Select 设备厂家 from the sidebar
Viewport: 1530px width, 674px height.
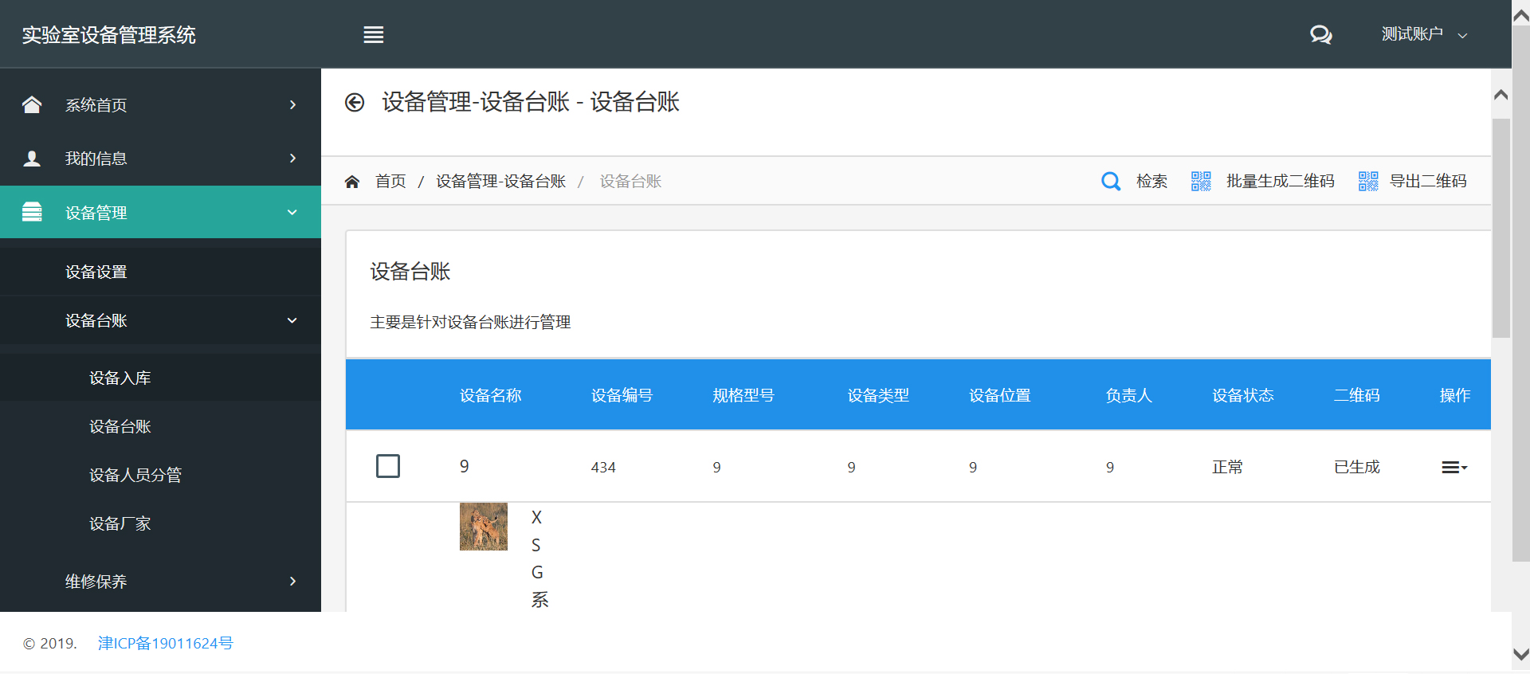click(x=120, y=524)
